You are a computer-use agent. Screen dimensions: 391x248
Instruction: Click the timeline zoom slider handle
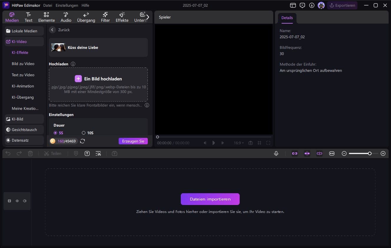pos(370,153)
